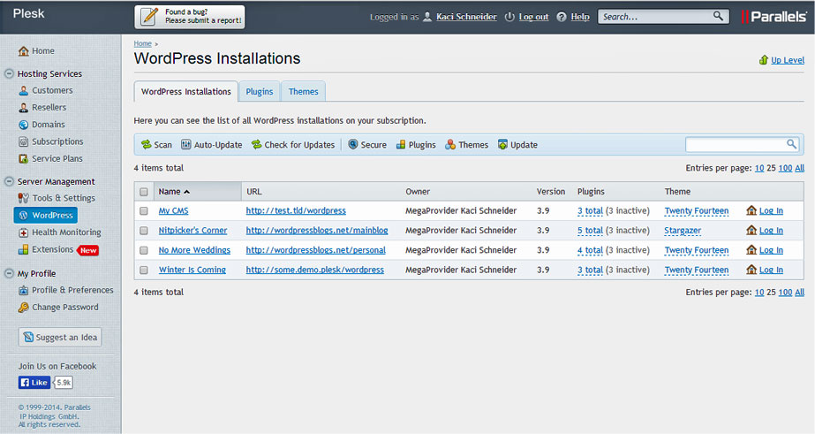
Task: Open the My CMS installation
Action: pos(174,210)
